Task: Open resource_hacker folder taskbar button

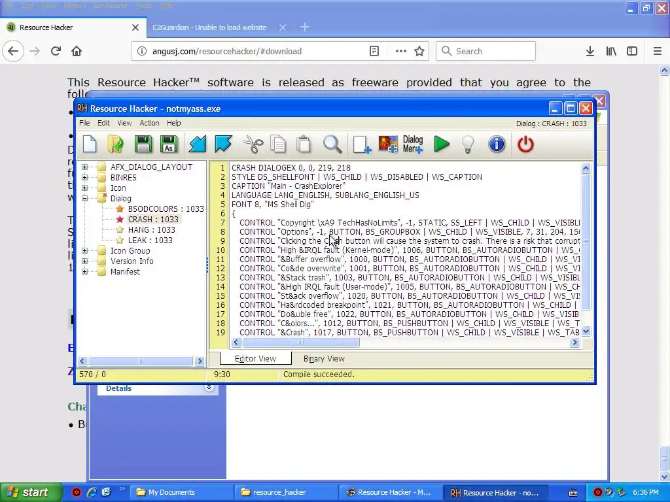Action: (x=287, y=492)
